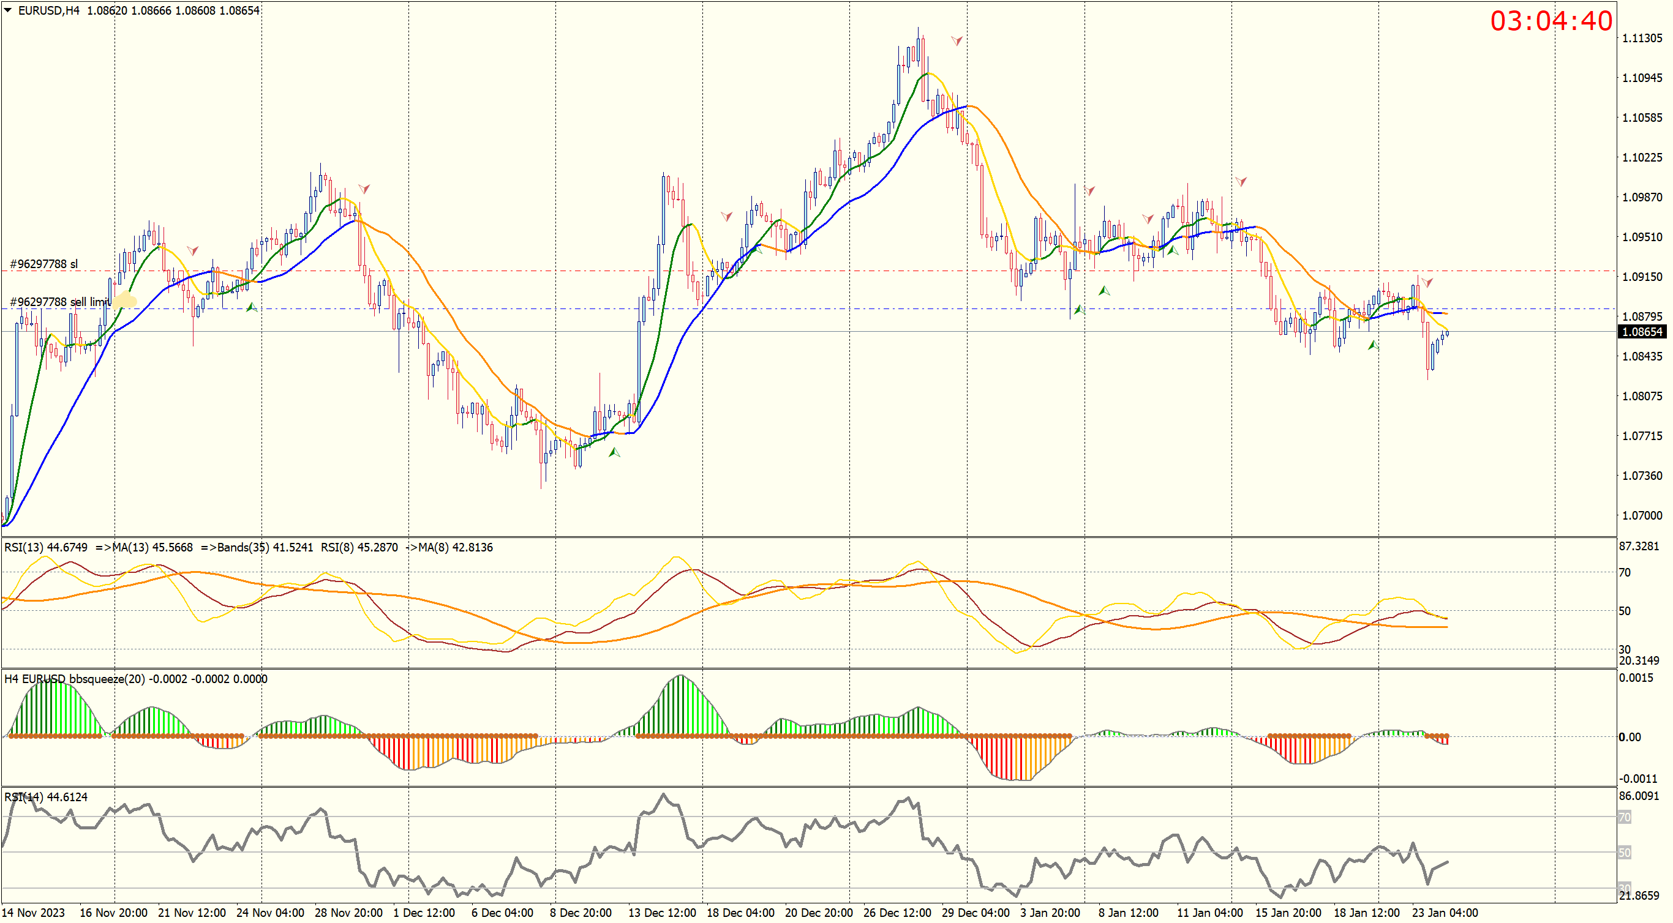Click the red sell arrow above the December 29 peak
Viewport: 1673px width, 923px height.
point(957,41)
